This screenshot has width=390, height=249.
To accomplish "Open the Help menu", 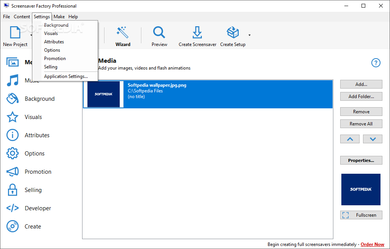I will click(73, 17).
